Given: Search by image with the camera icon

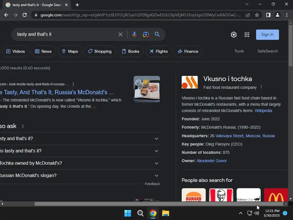Looking at the screenshot, I should pyautogui.click(x=146, y=34).
